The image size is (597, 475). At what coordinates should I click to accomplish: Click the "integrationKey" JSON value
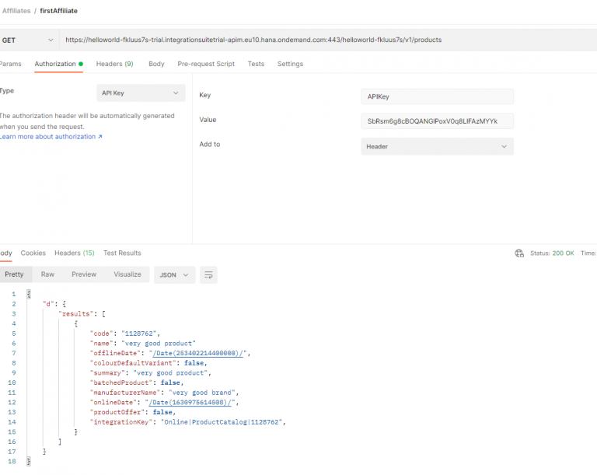223,422
